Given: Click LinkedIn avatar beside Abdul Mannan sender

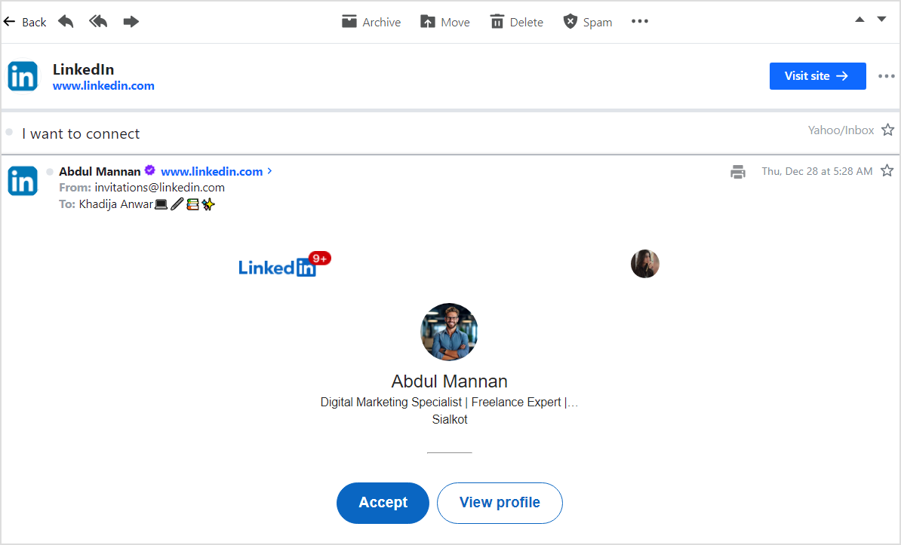Looking at the screenshot, I should point(23,181).
